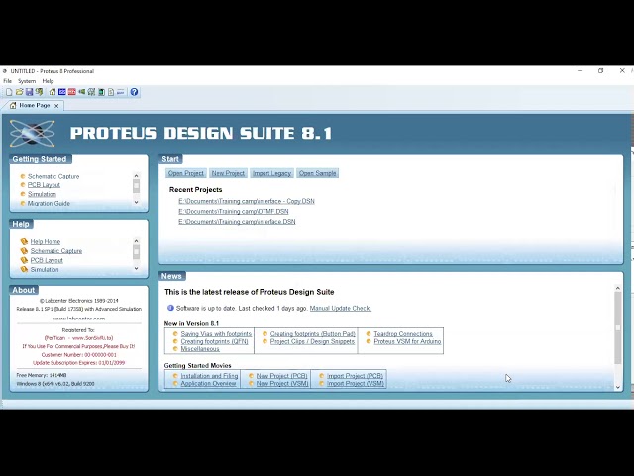This screenshot has width=634, height=476.
Task: Click the New Project button
Action: pos(228,173)
